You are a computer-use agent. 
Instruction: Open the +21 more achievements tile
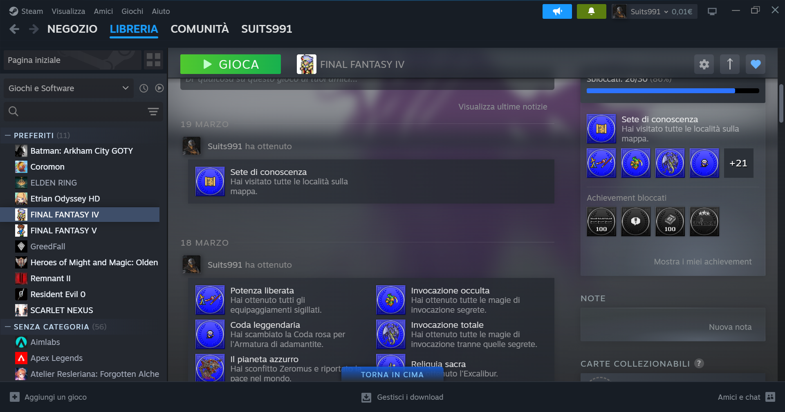739,163
